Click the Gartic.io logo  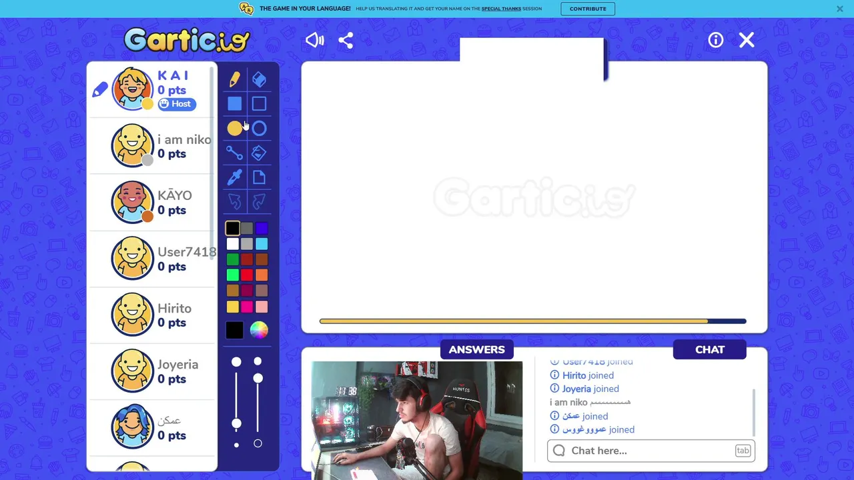click(x=186, y=40)
